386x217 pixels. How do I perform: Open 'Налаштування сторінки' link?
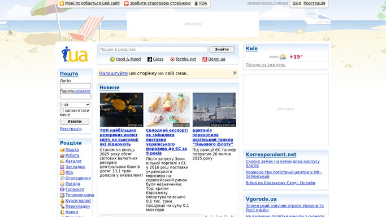pos(267,3)
